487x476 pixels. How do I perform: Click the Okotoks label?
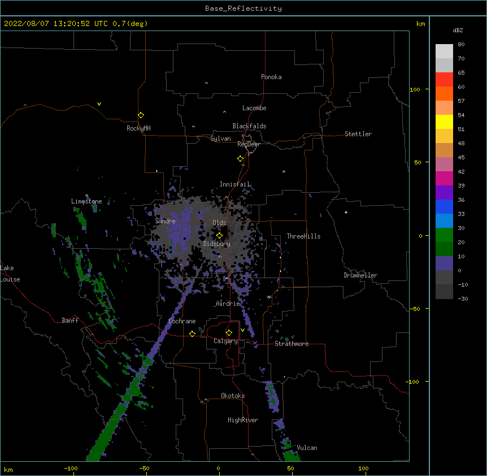pyautogui.click(x=233, y=396)
